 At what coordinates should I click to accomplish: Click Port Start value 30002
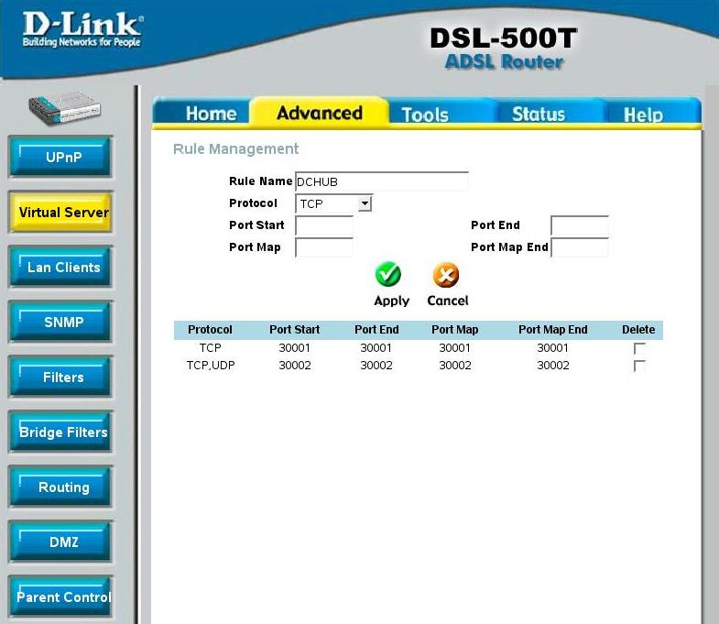click(295, 366)
